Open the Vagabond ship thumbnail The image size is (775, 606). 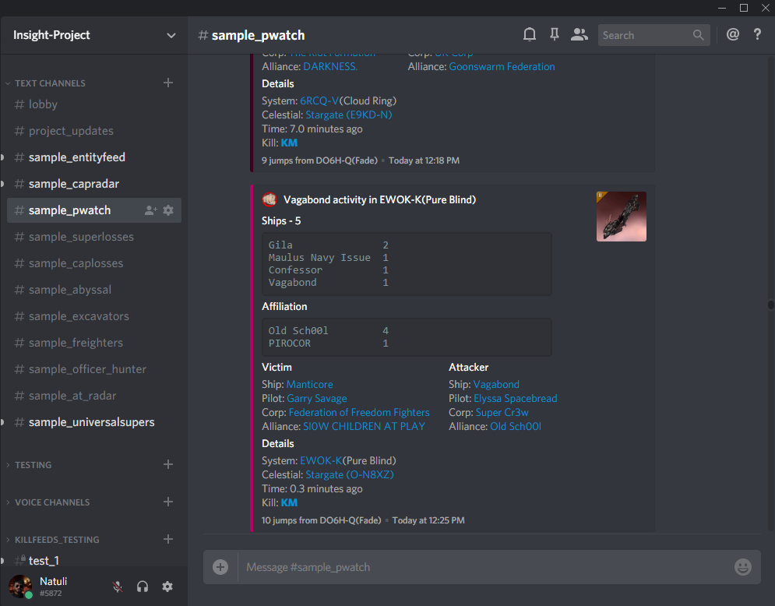(622, 217)
